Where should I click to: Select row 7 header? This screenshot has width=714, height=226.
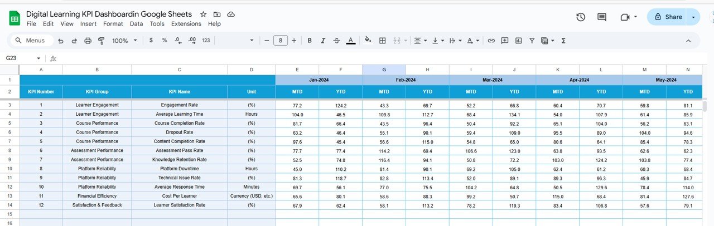[x=9, y=141]
